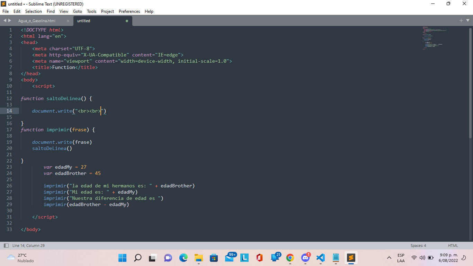473x266 pixels.
Task: Open the Edit menu
Action: coord(17,11)
